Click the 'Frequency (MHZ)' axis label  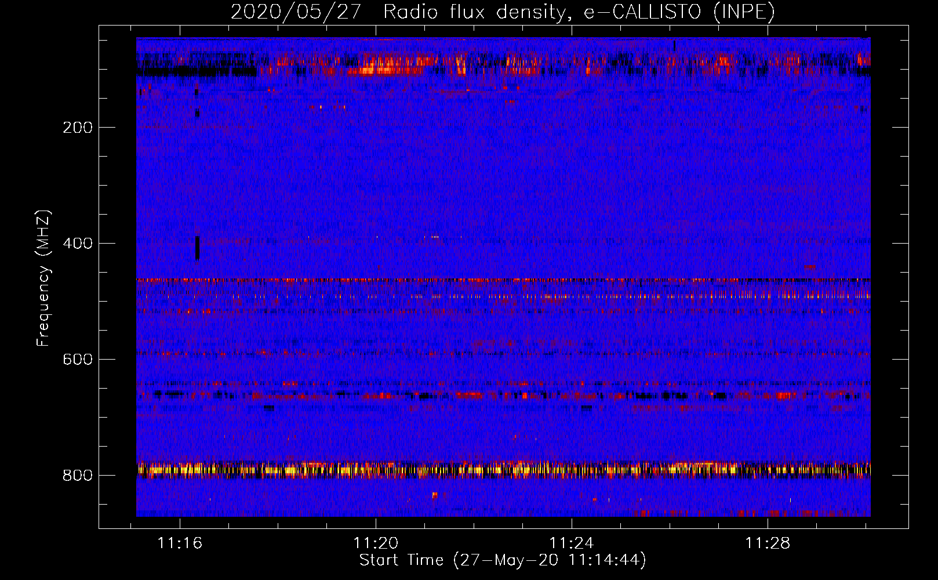pyautogui.click(x=43, y=278)
